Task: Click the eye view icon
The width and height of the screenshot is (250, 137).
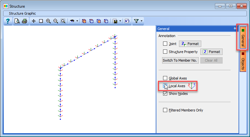Action: [x=72, y=21]
